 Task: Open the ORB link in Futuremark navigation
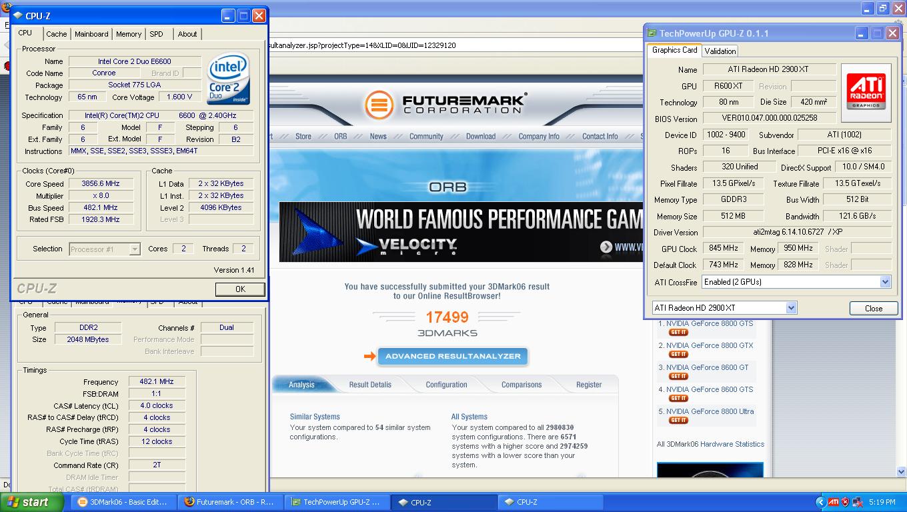341,136
